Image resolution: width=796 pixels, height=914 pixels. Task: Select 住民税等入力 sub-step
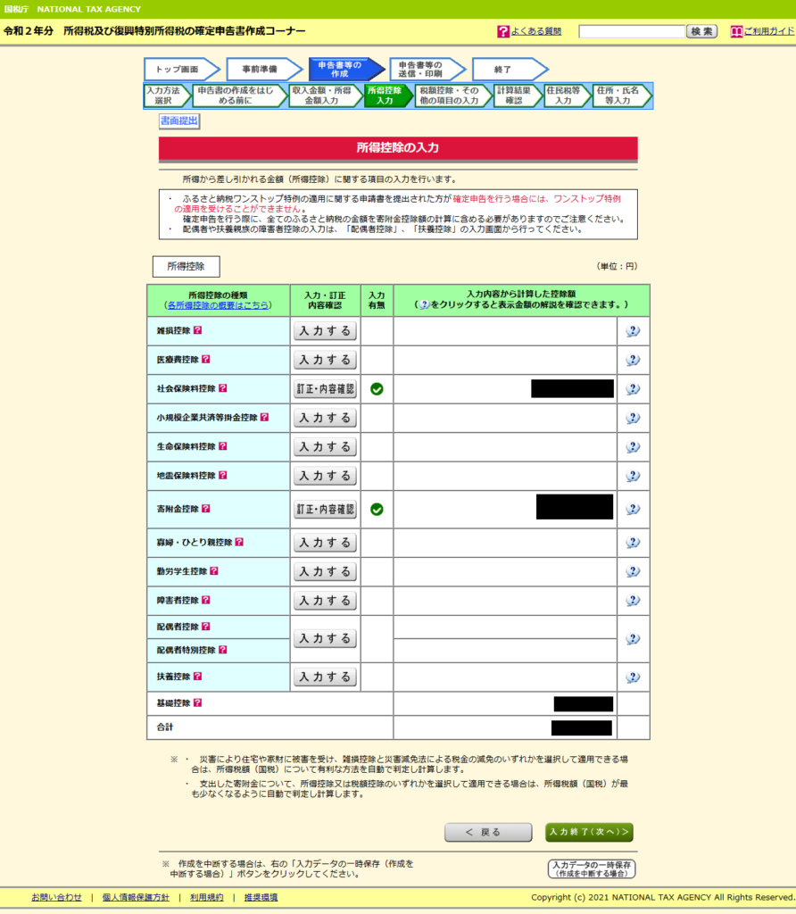tap(567, 96)
